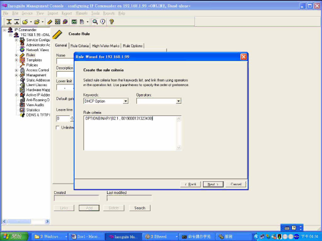Screen dimensions: 322x241
Task: Expand the Access Control tree node
Action: coord(17,70)
